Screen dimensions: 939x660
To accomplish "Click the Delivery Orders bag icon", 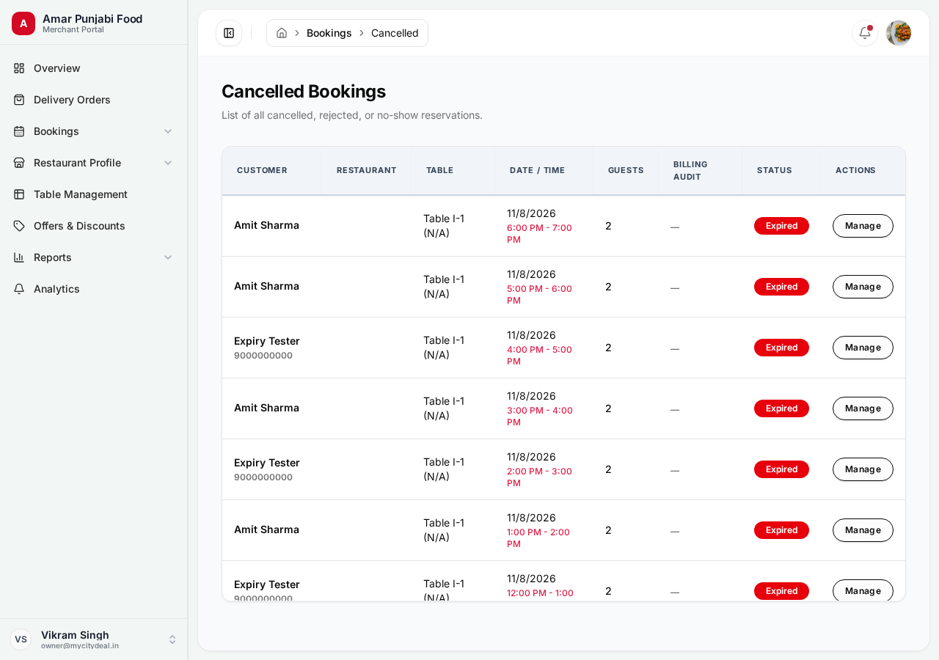I will [x=19, y=100].
